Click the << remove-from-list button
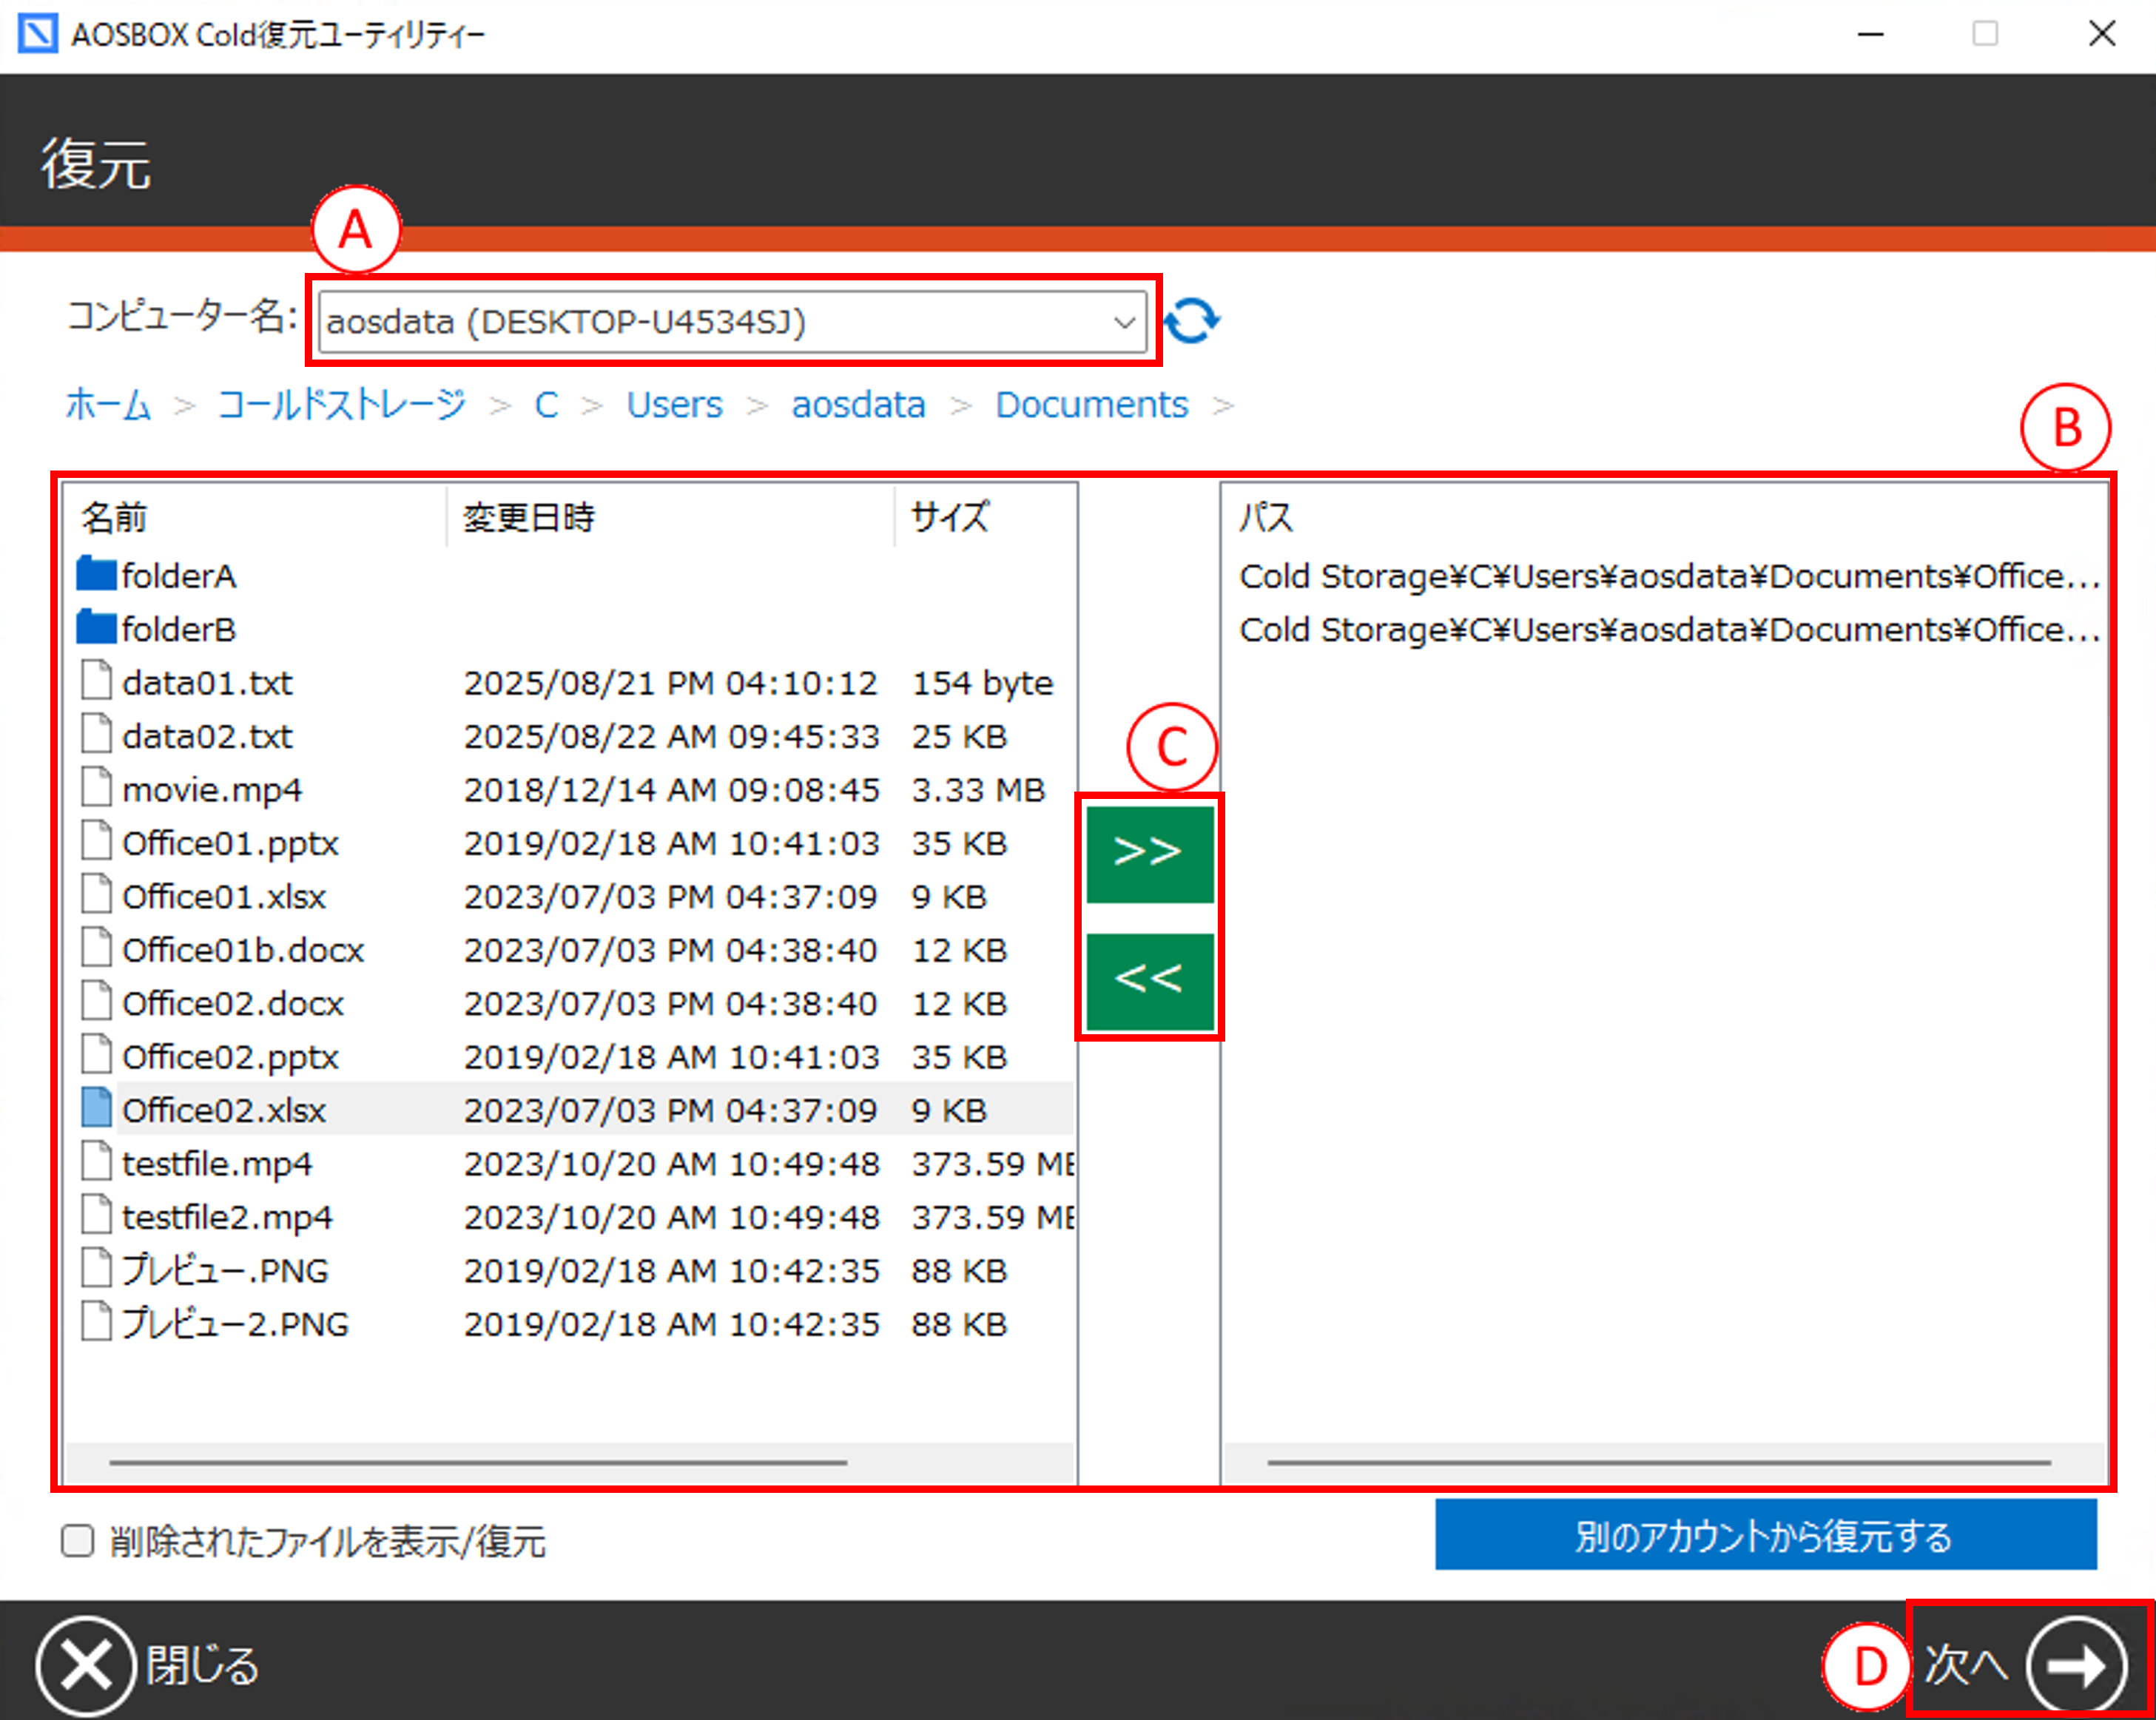 click(x=1149, y=980)
